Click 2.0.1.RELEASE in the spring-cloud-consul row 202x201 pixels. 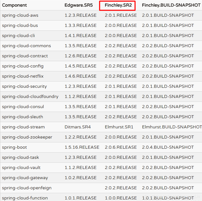click(x=121, y=107)
